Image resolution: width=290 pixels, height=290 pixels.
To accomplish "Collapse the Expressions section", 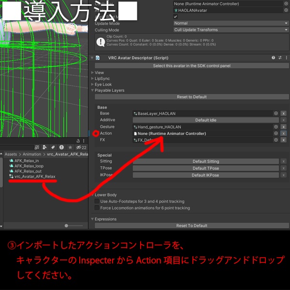I will pos(92,219).
